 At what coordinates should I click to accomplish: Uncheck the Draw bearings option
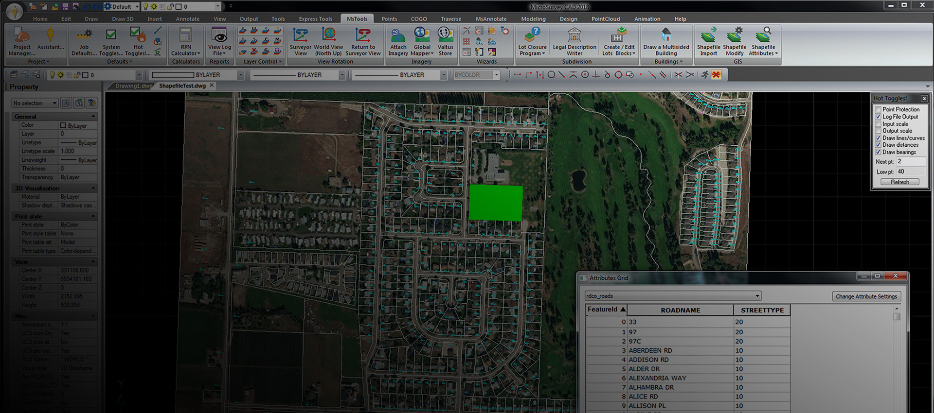(878, 152)
